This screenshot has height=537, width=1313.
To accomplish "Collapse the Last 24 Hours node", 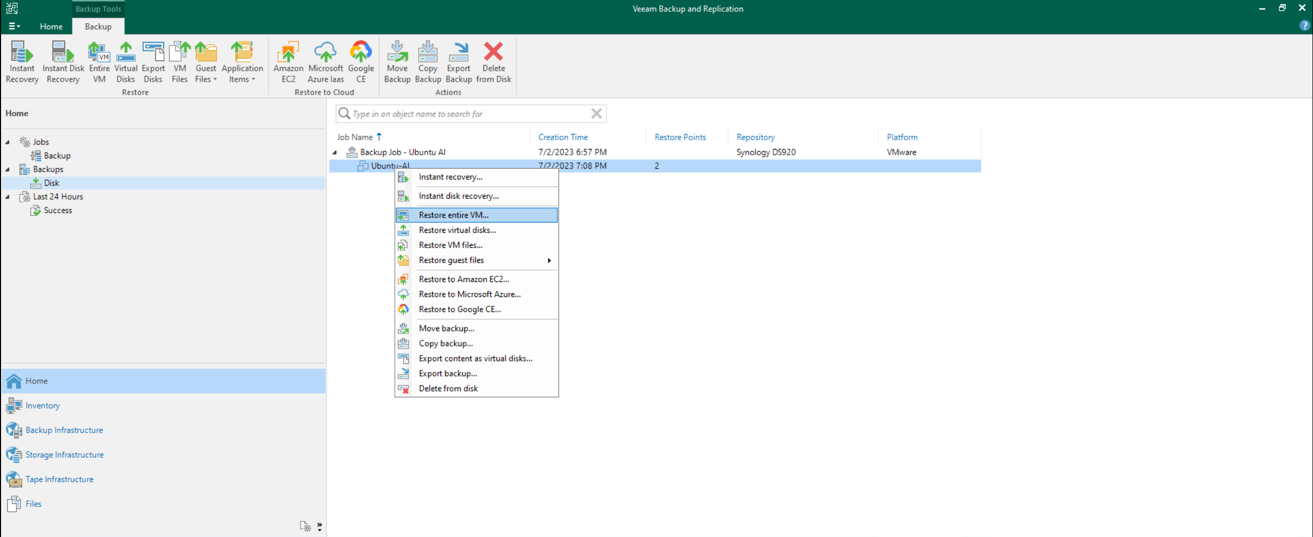I will click(x=8, y=197).
